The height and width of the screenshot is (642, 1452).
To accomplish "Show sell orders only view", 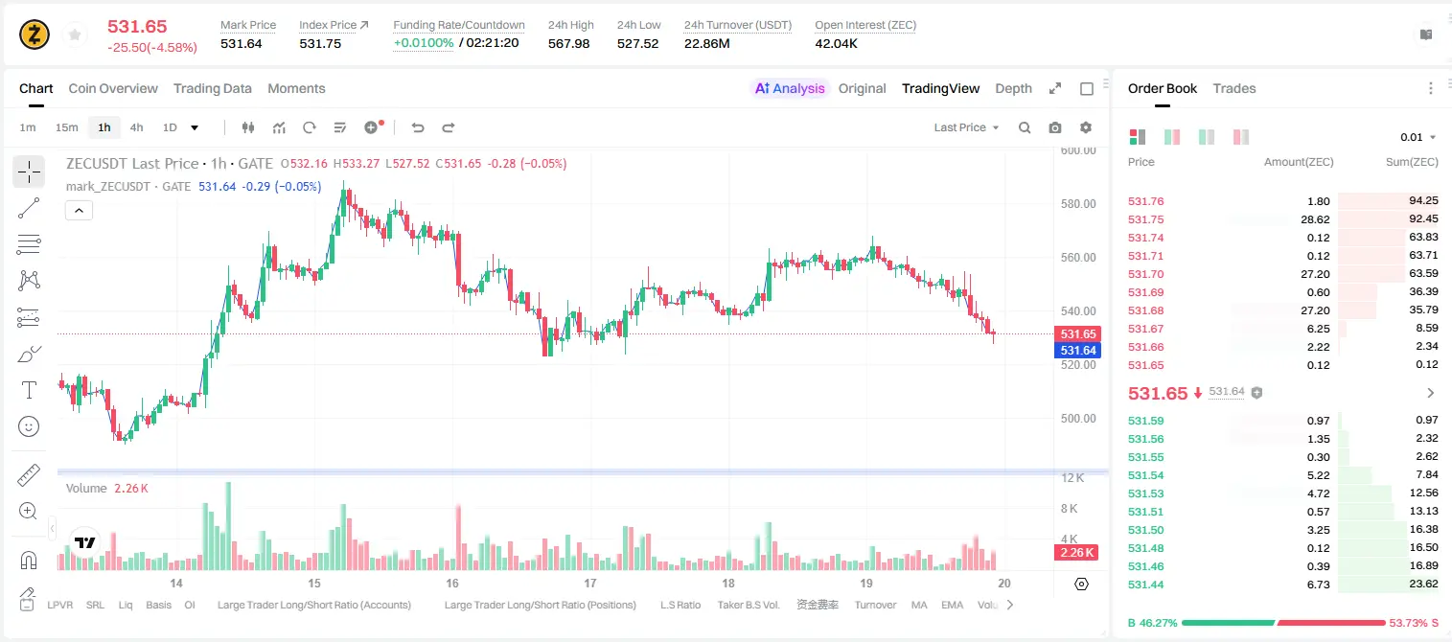I will pyautogui.click(x=1241, y=137).
